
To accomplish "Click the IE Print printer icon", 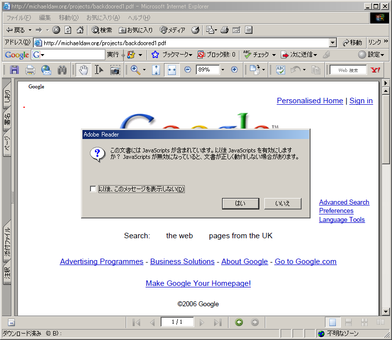I will (x=224, y=30).
